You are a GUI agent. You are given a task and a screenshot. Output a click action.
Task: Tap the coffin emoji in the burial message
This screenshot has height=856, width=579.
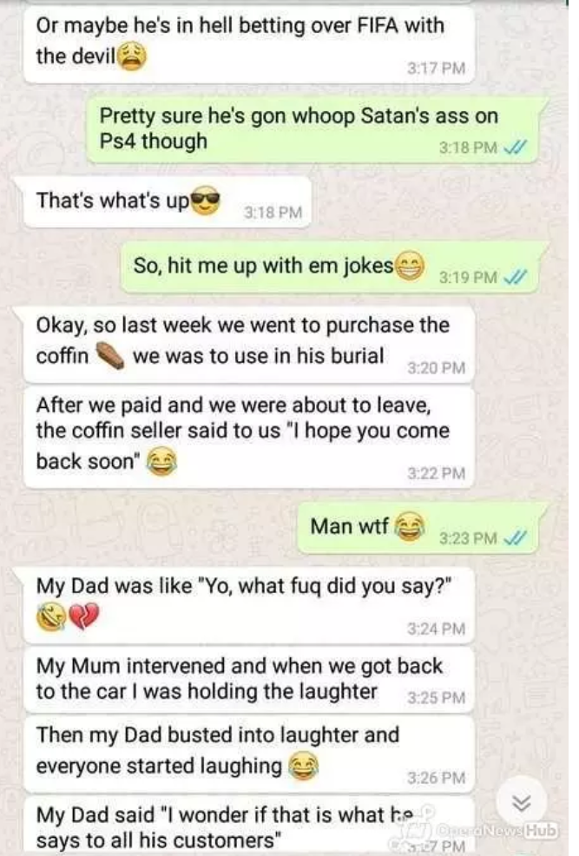tap(110, 356)
